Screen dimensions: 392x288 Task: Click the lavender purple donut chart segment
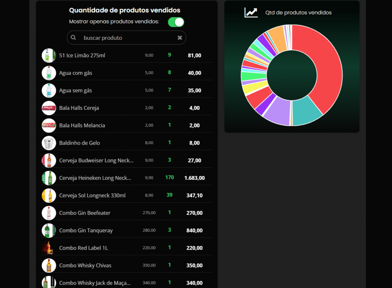(x=278, y=111)
